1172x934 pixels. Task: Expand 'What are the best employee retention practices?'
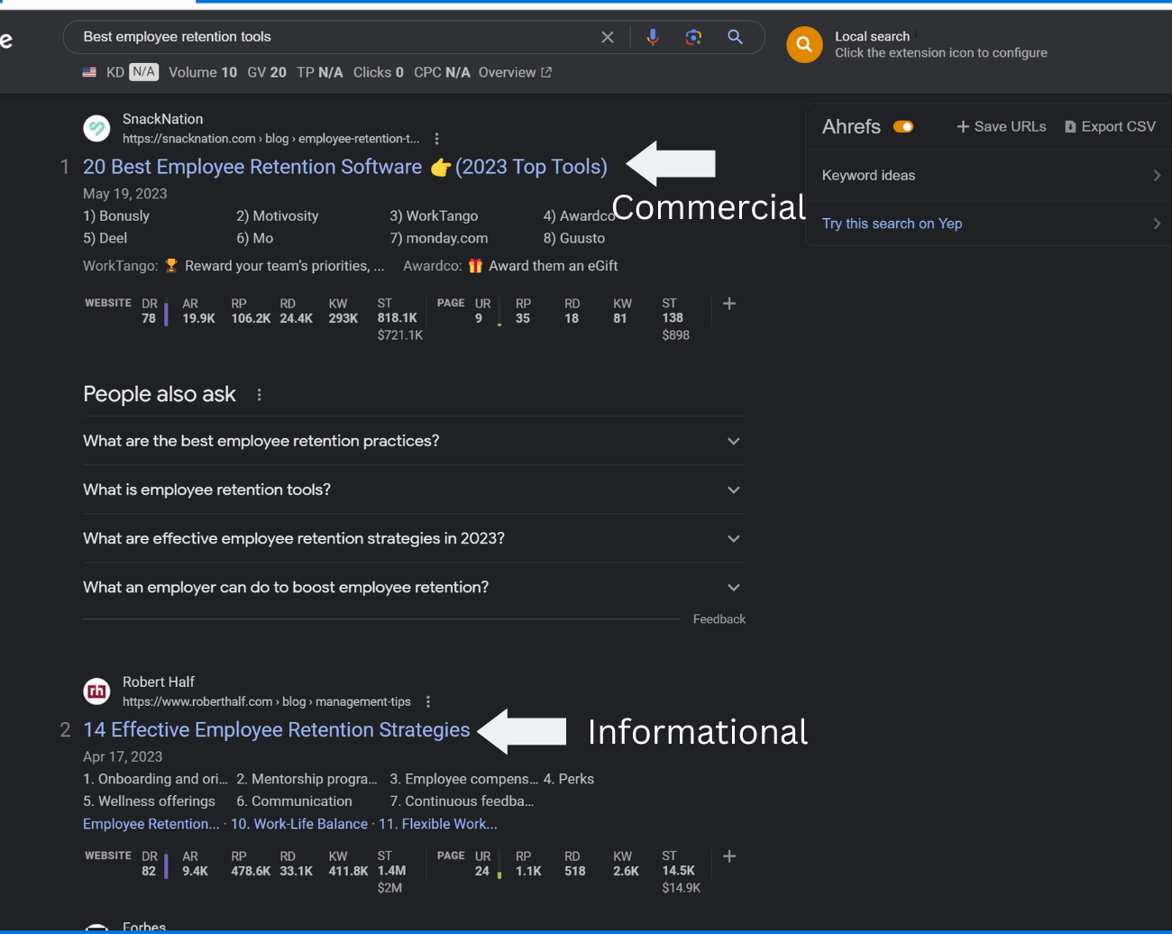pos(415,441)
